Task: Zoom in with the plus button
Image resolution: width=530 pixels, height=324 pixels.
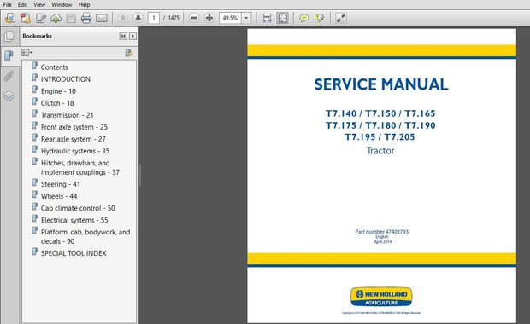Action: point(209,18)
